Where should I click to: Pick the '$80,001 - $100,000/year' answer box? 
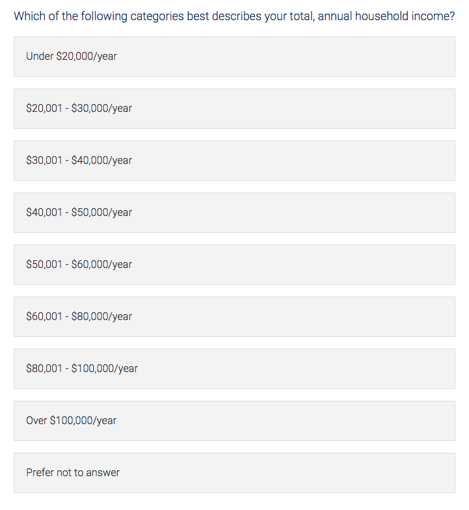[x=234, y=369]
